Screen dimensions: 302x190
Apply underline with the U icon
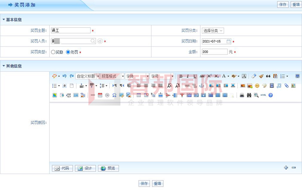pyautogui.click(x=195, y=76)
